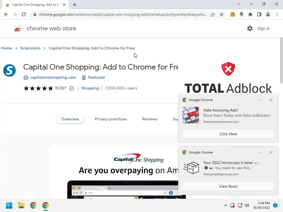Open a new browser tab
This screenshot has height=212, width=283.
pyautogui.click(x=75, y=5)
